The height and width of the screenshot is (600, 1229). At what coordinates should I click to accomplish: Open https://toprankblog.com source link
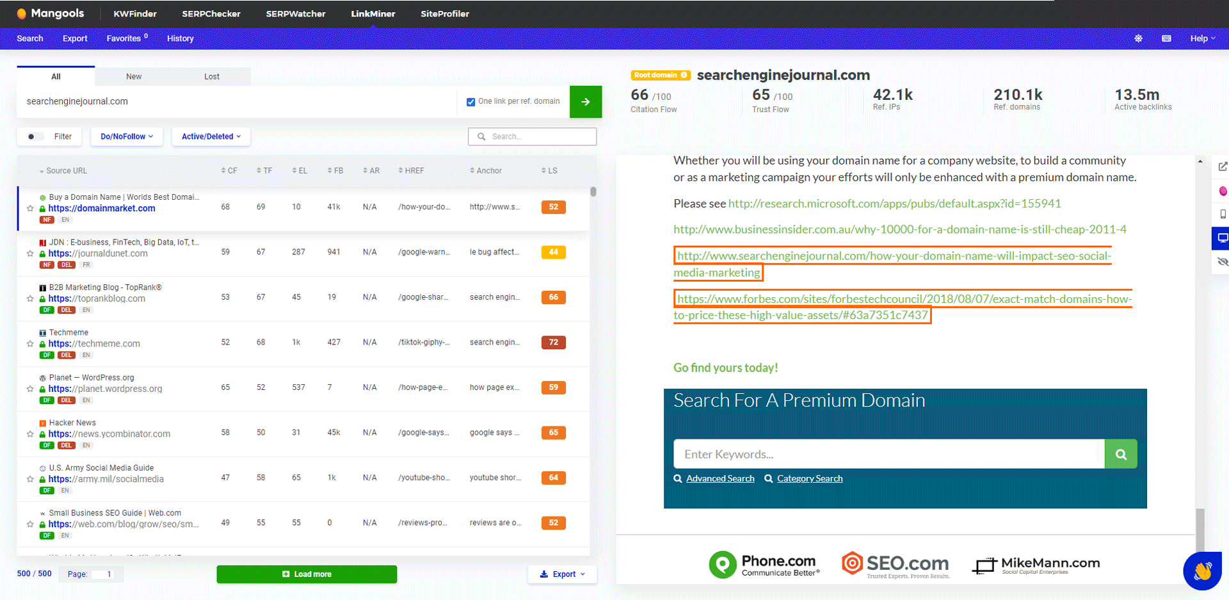click(x=97, y=299)
